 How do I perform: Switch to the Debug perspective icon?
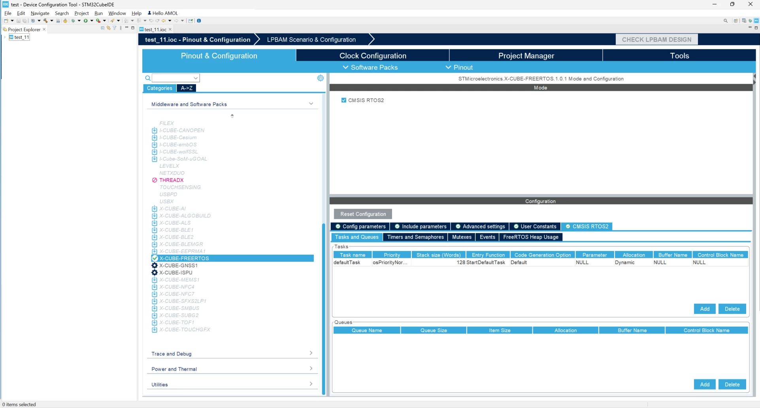point(750,21)
